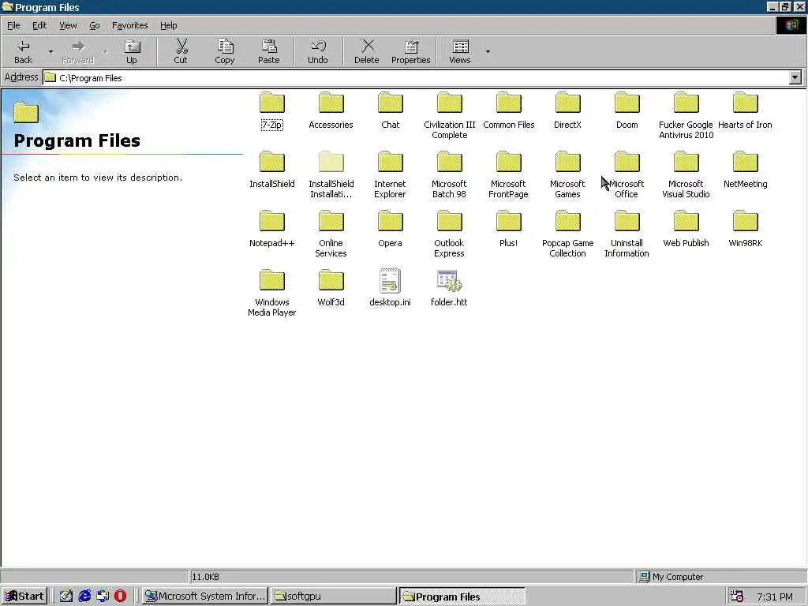Select the Wolf3d folder

click(331, 289)
